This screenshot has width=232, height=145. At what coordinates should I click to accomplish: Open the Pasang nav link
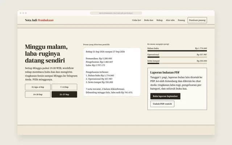[x=181, y=20]
